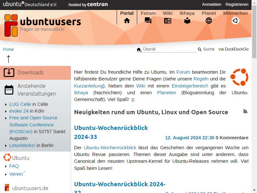Click the magnifier search icon

199,50
